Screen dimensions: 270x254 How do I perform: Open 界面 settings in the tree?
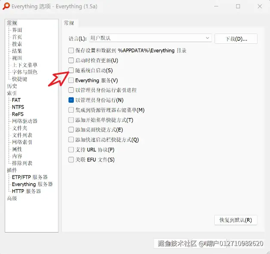17,30
